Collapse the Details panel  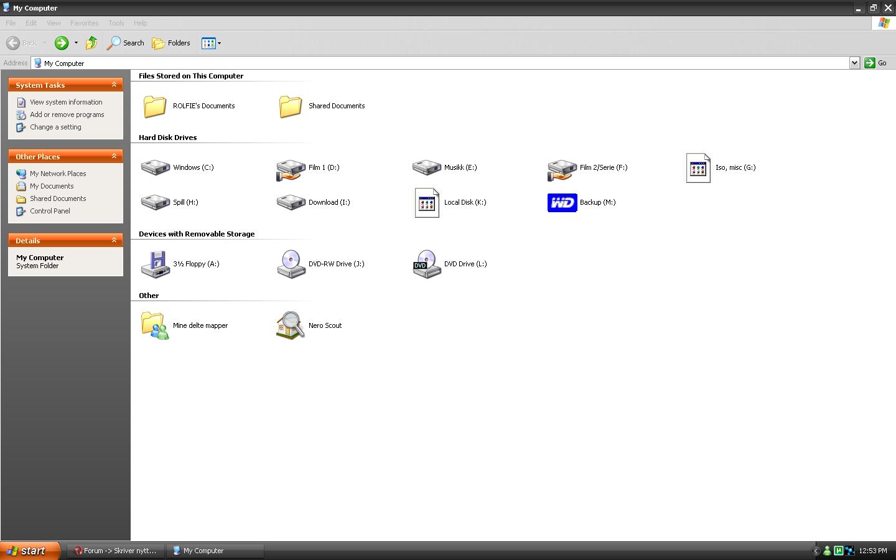tap(114, 240)
